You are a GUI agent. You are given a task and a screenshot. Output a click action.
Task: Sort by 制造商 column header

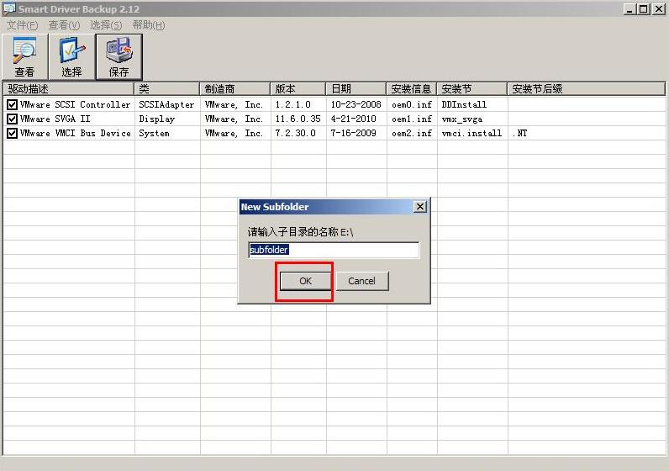(234, 89)
